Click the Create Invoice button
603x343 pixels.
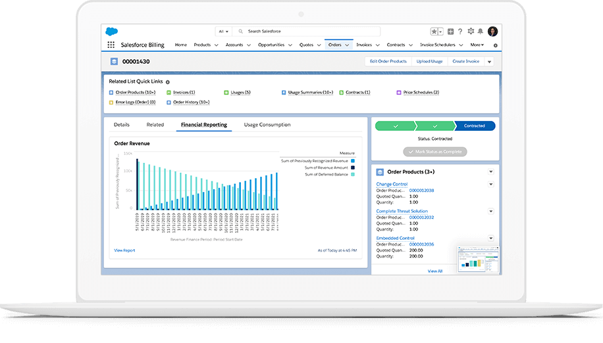(465, 61)
